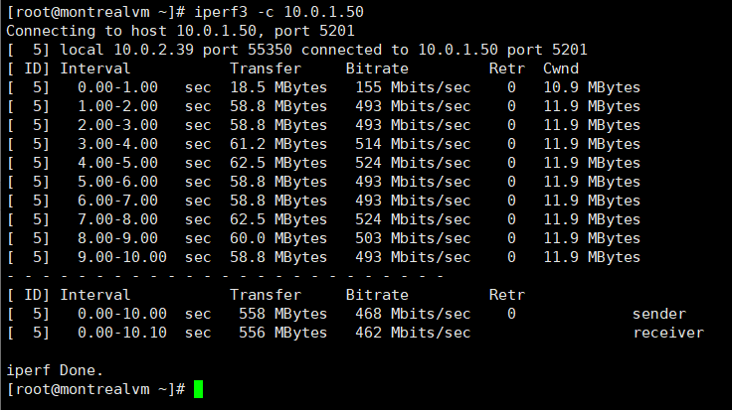
Task: Click the "receiver" label
Action: point(668,333)
